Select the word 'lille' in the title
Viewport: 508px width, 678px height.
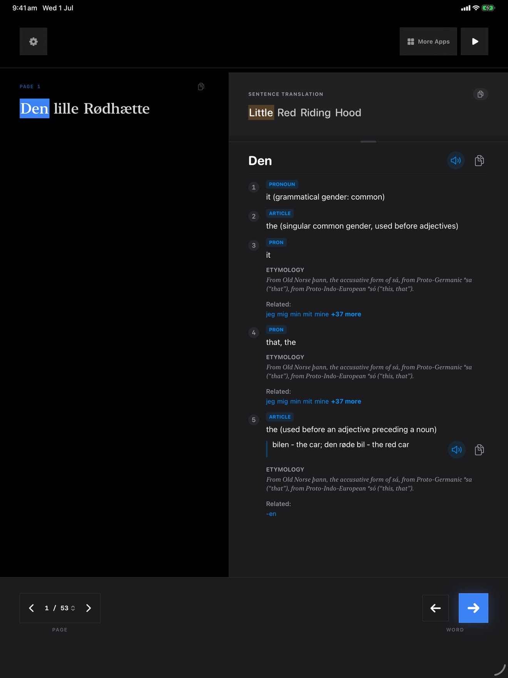66,109
